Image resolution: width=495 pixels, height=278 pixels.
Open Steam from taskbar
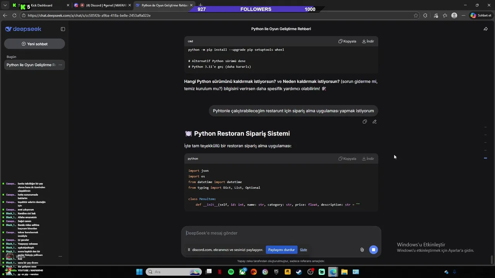[299, 272]
